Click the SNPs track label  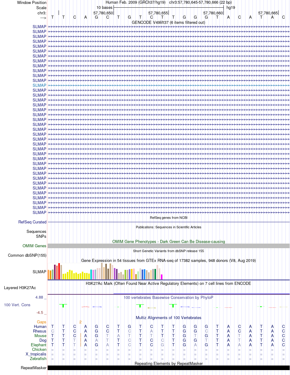(41, 236)
